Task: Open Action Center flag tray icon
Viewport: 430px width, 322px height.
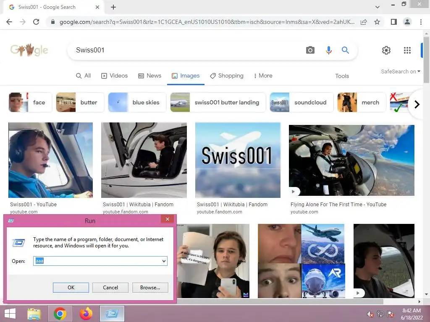Action: pos(390,314)
